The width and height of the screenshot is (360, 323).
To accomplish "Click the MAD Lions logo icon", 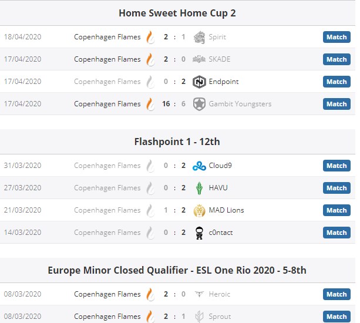I will (200, 210).
